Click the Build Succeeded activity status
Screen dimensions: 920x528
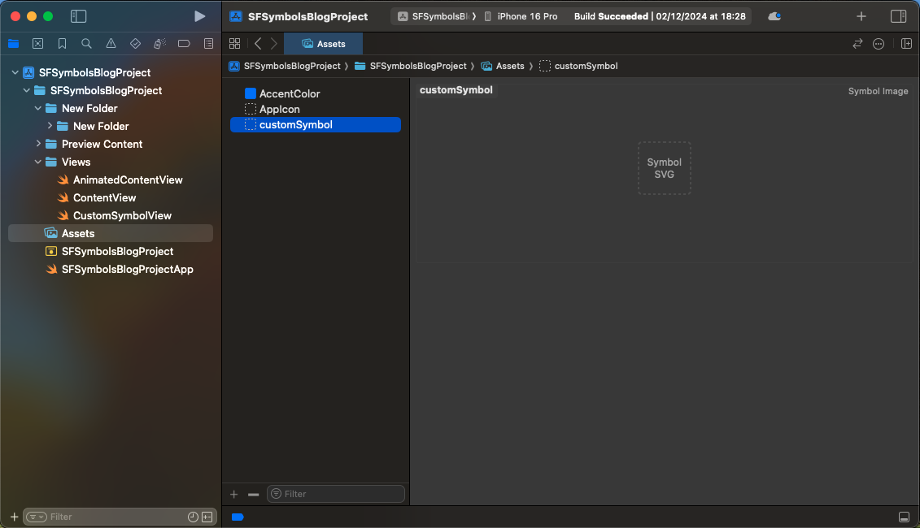[660, 16]
